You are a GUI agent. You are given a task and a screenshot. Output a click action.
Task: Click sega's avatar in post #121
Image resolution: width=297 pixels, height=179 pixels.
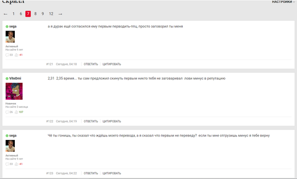pyautogui.click(x=10, y=37)
